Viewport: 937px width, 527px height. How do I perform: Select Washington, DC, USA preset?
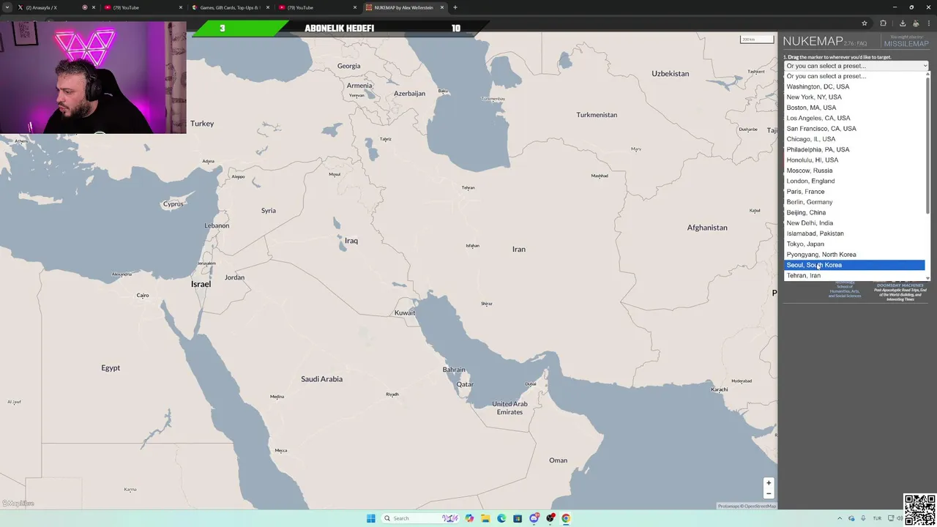click(x=854, y=86)
